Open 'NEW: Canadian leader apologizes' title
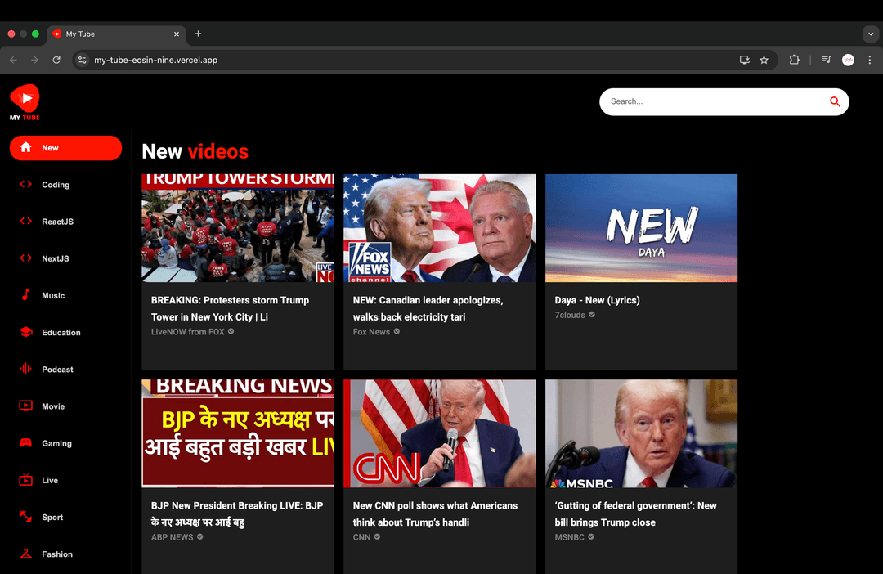Image resolution: width=883 pixels, height=574 pixels. point(428,308)
